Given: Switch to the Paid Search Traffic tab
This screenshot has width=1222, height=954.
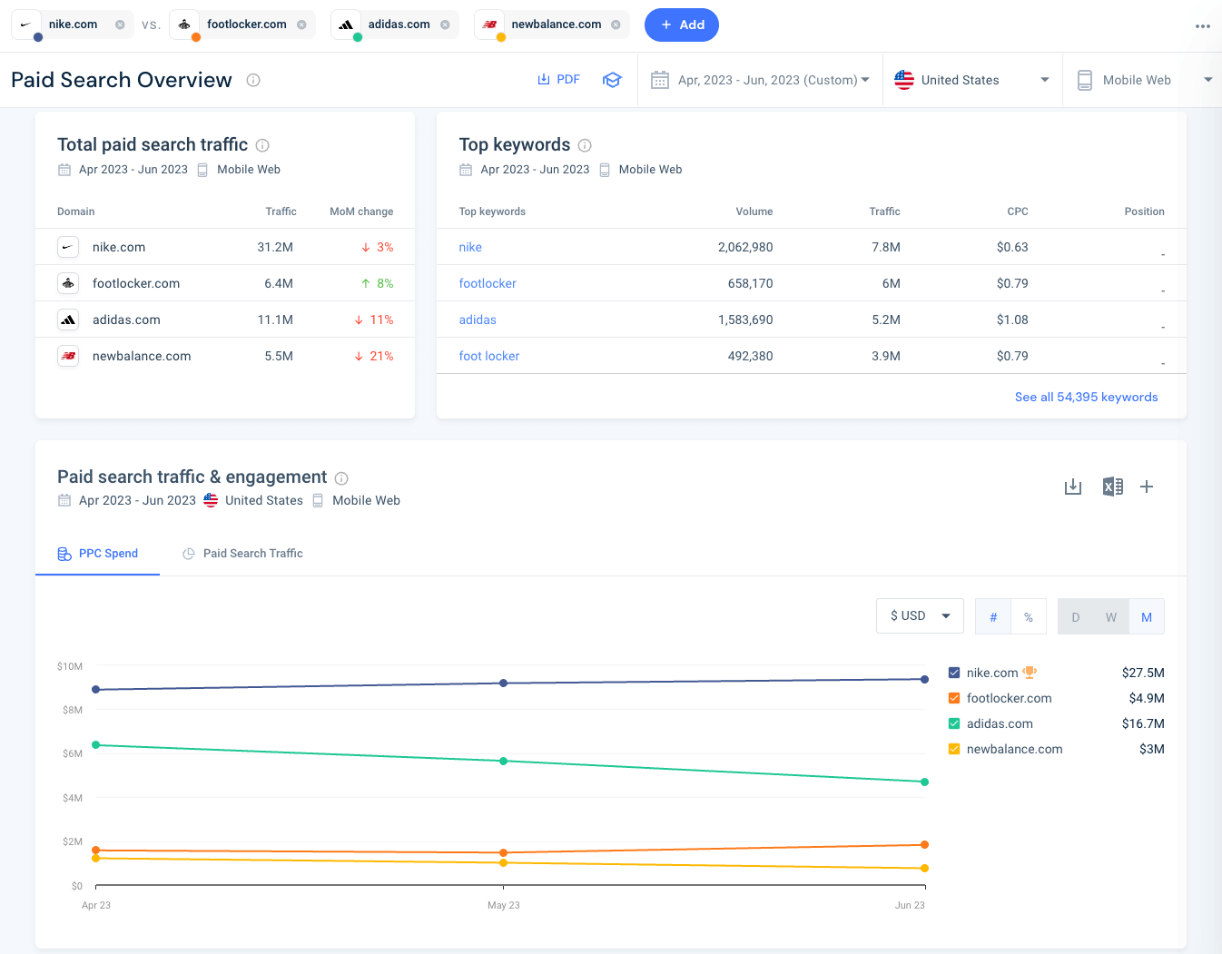Looking at the screenshot, I should [x=242, y=553].
